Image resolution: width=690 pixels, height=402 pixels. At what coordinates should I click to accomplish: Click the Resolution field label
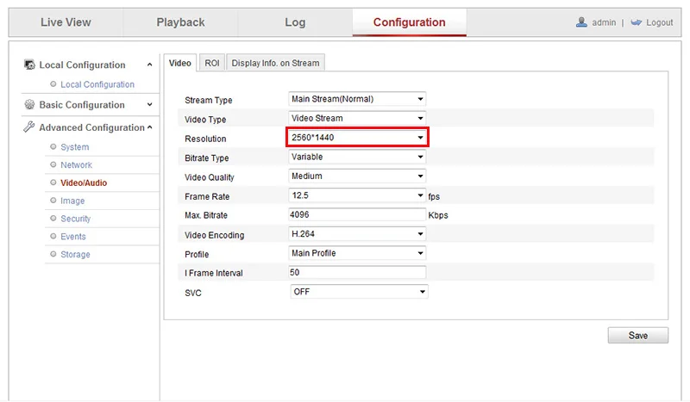pyautogui.click(x=205, y=139)
